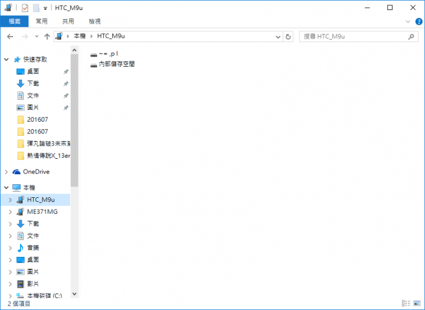Select 本機 in the navigation tree
Screen dimensions: 425x310
(x=29, y=187)
